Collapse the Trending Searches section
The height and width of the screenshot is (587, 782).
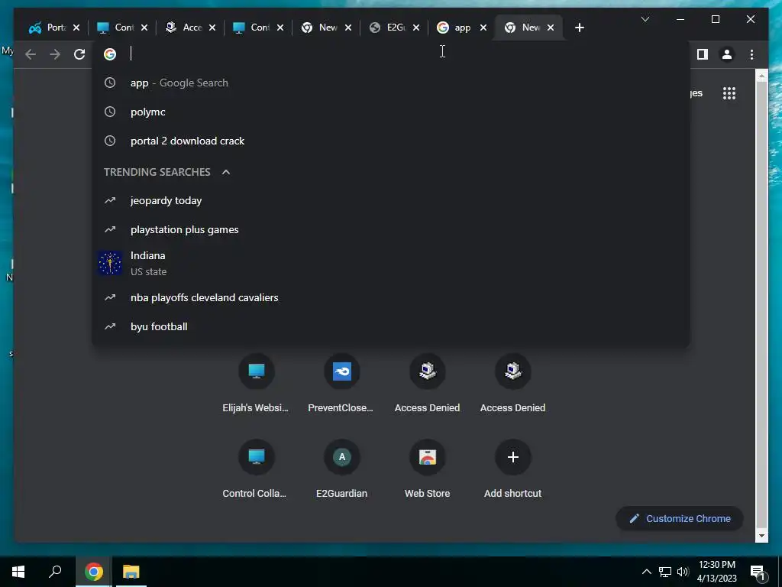tap(226, 172)
